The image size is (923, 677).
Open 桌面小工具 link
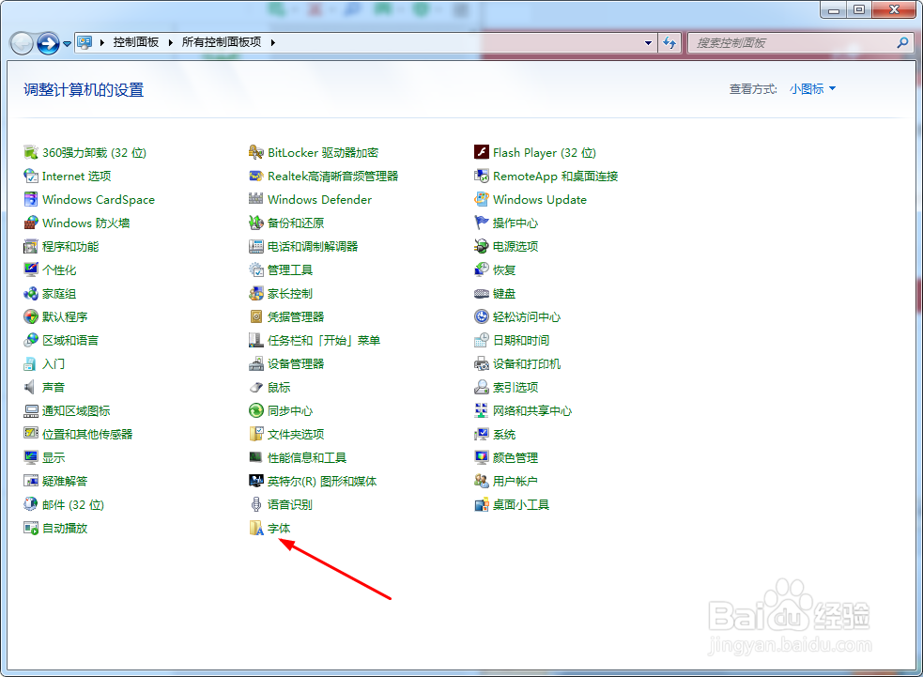pyautogui.click(x=521, y=504)
